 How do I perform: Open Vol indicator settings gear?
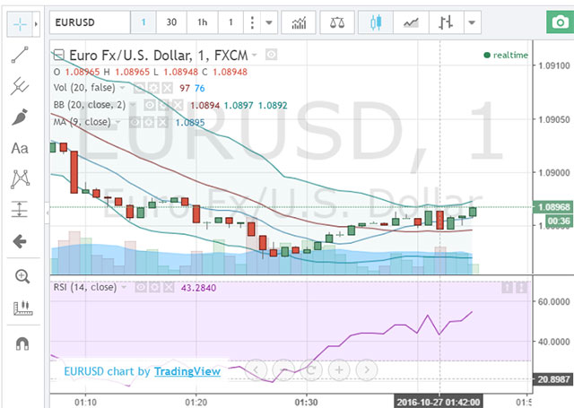tap(153, 88)
